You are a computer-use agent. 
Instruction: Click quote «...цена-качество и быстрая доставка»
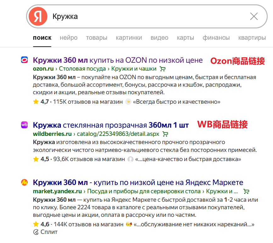[188, 159]
